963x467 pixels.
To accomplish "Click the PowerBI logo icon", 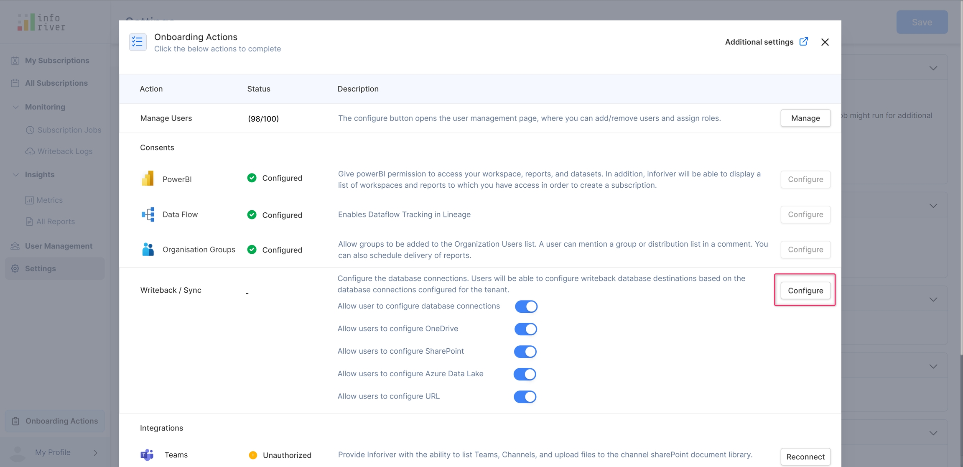I will pos(148,179).
